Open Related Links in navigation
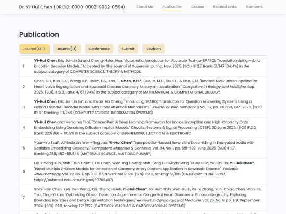 225,7
